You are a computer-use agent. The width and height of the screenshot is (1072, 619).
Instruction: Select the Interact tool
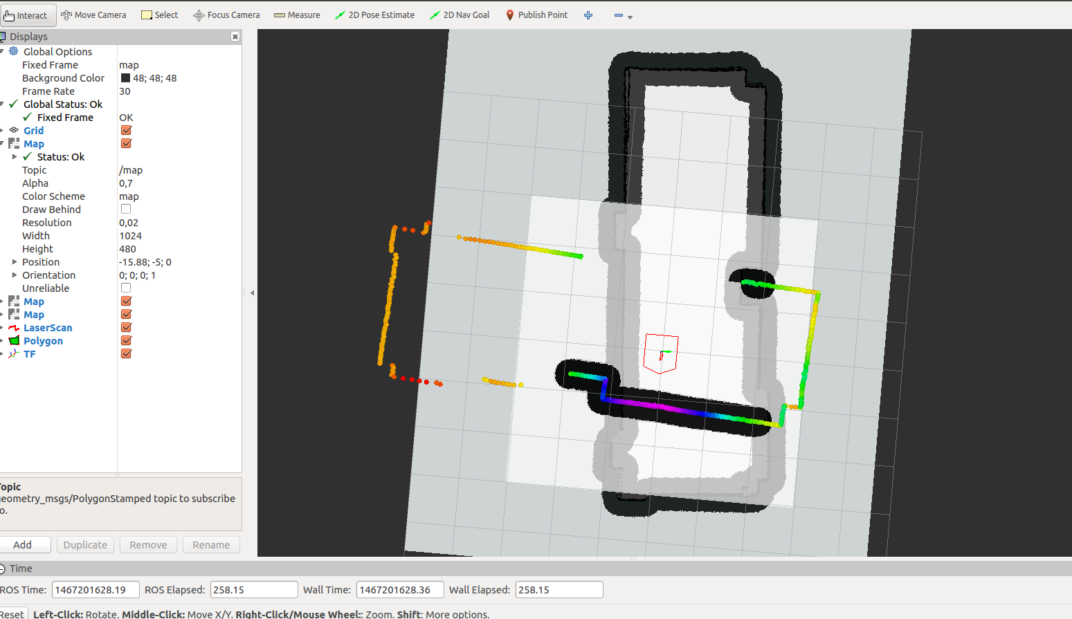[x=28, y=15]
